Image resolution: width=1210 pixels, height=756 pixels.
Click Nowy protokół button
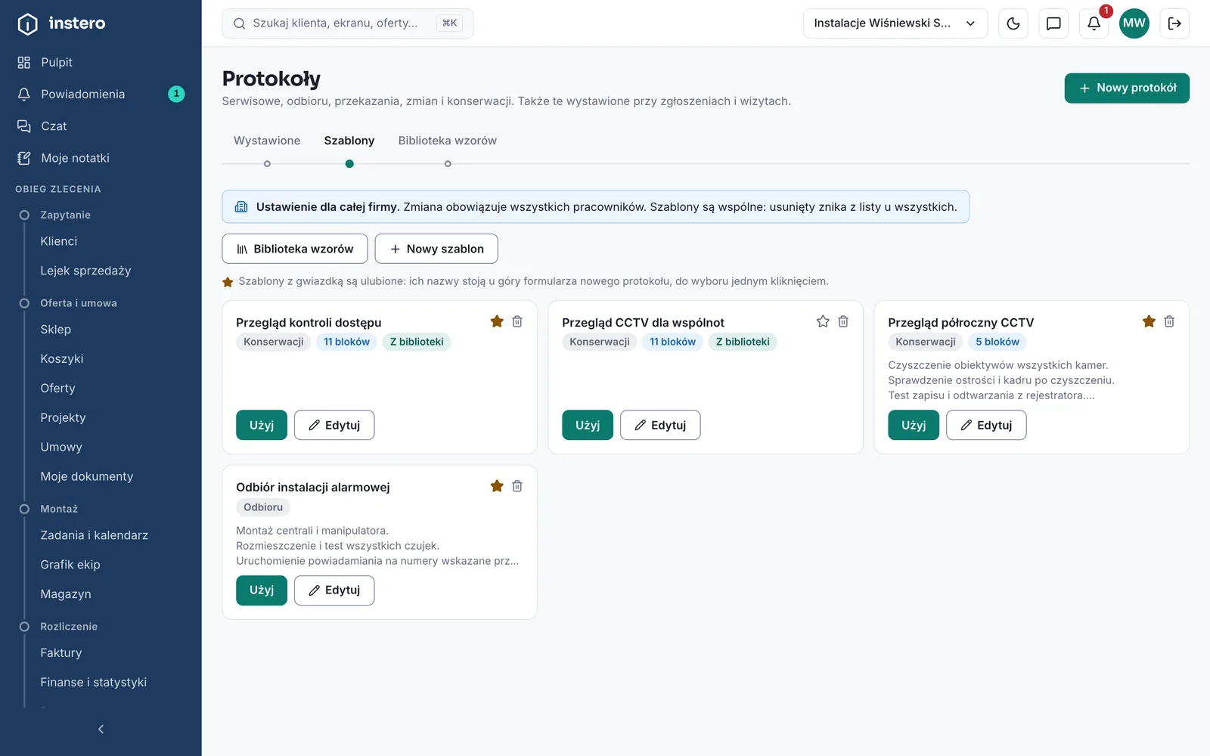(x=1127, y=88)
